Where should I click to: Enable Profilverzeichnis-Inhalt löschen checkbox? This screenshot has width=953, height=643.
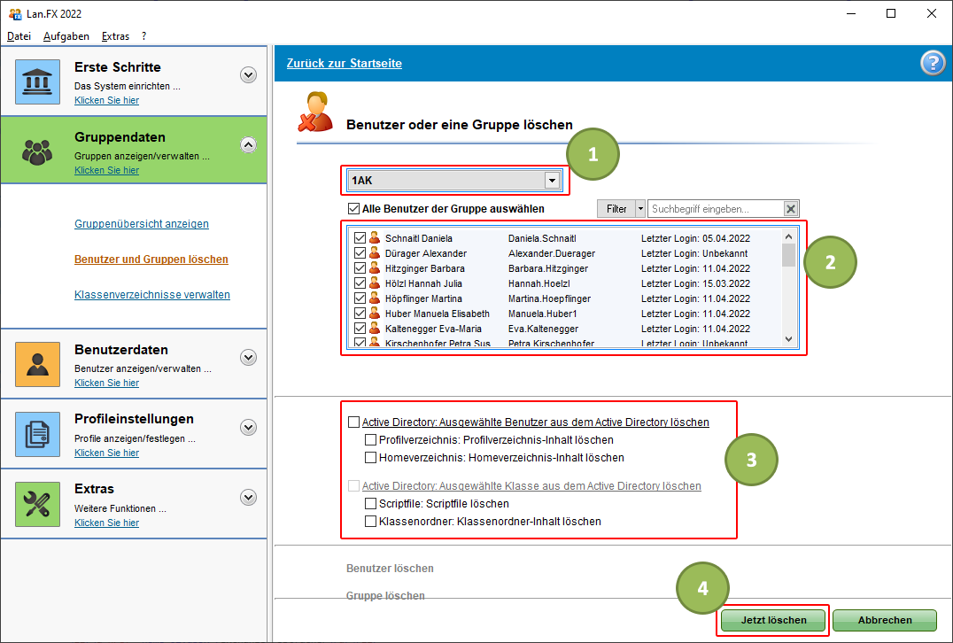pyautogui.click(x=370, y=439)
